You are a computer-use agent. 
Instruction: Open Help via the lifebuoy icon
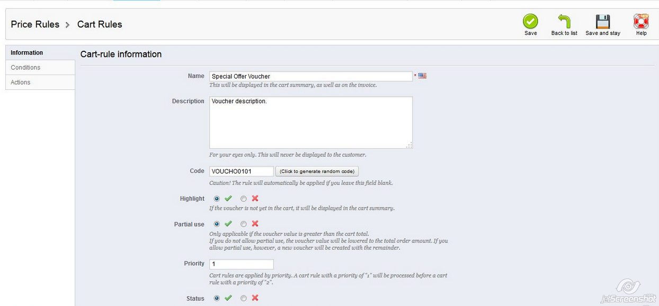641,21
